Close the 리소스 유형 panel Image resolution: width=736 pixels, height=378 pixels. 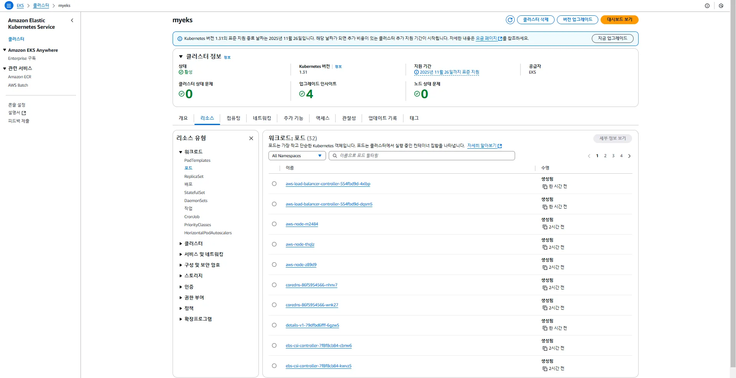pos(251,138)
